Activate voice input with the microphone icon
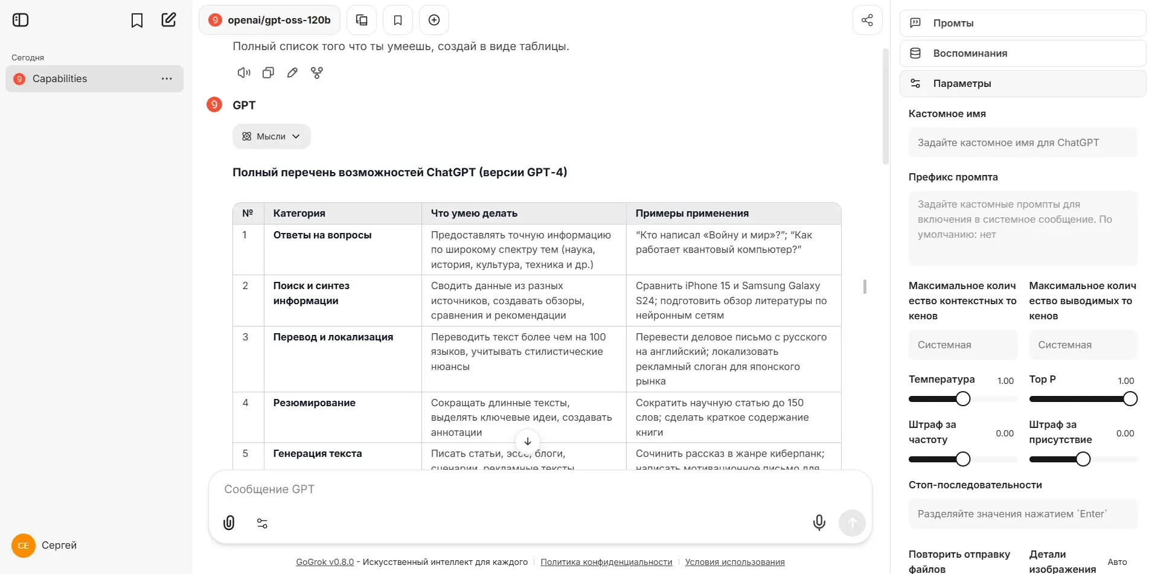This screenshot has width=1149, height=574. pos(819,523)
